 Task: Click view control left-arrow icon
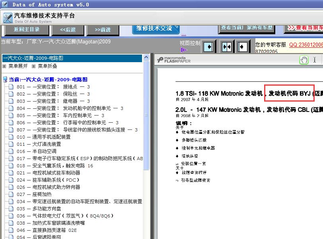(242, 47)
